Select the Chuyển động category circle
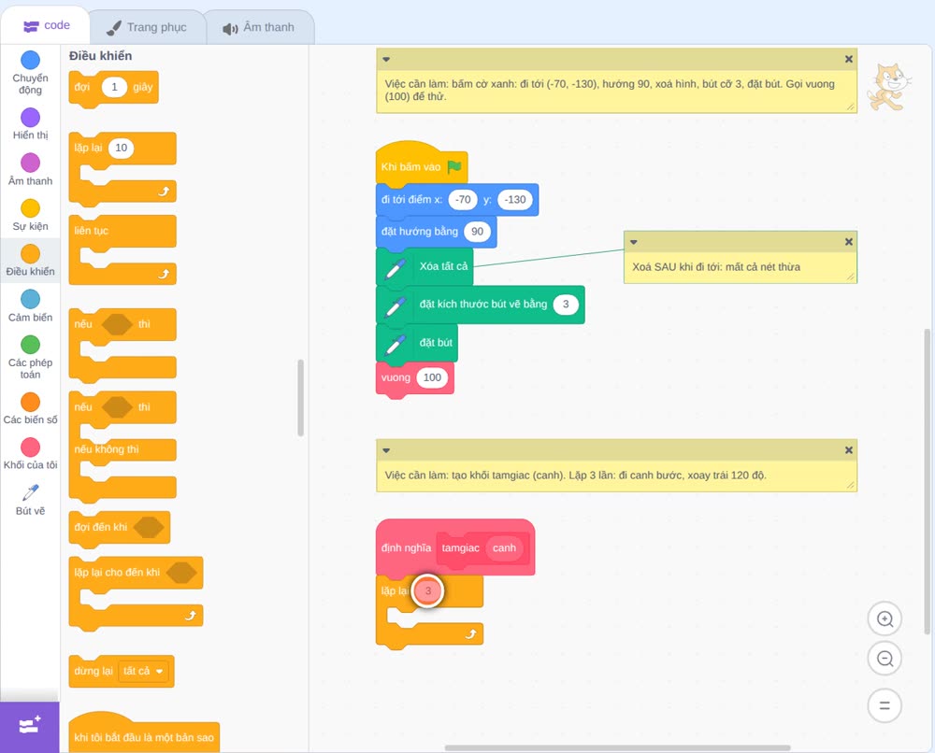Screen dimensions: 935x753 pos(31,60)
